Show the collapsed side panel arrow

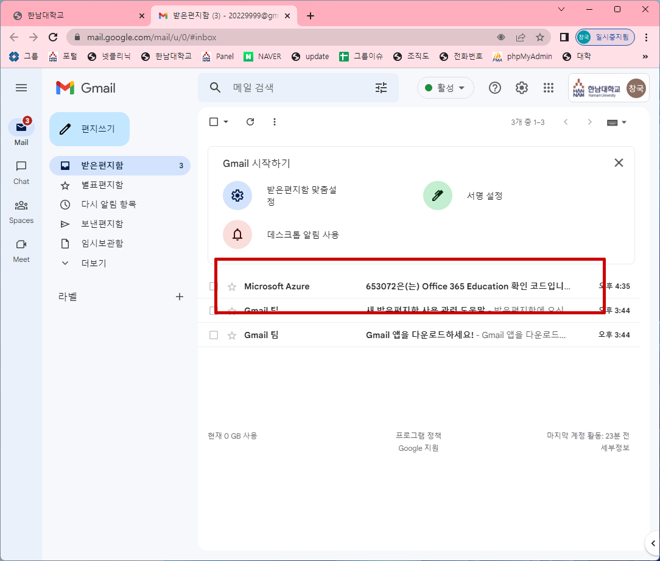point(653,544)
